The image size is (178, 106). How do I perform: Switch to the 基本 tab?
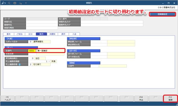9,34
